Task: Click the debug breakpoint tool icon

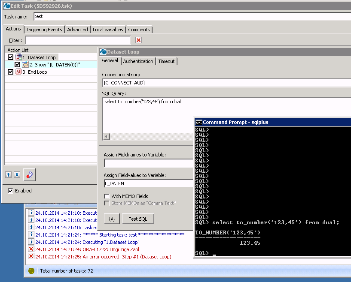Action: click(29, 175)
